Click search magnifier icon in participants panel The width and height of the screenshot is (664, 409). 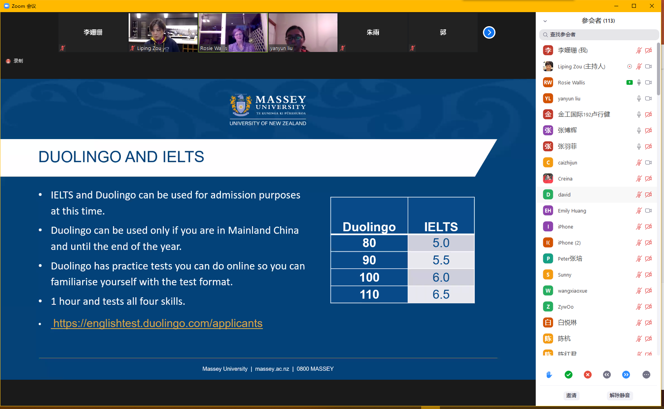(545, 35)
